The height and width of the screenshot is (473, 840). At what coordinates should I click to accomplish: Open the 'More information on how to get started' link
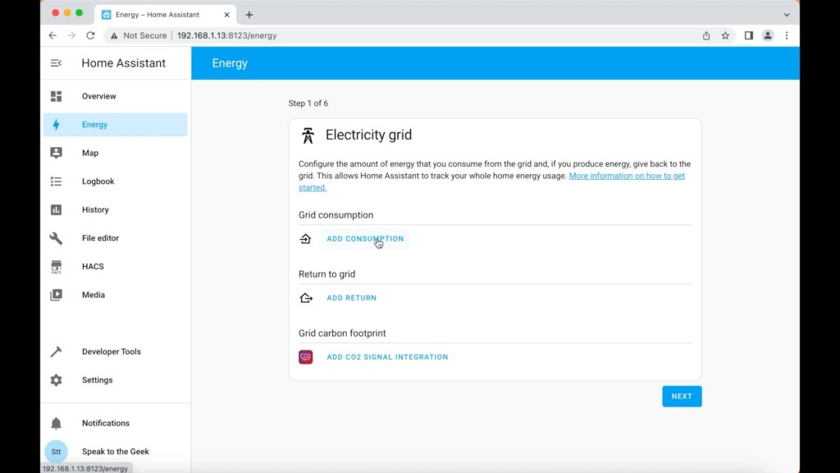[627, 176]
